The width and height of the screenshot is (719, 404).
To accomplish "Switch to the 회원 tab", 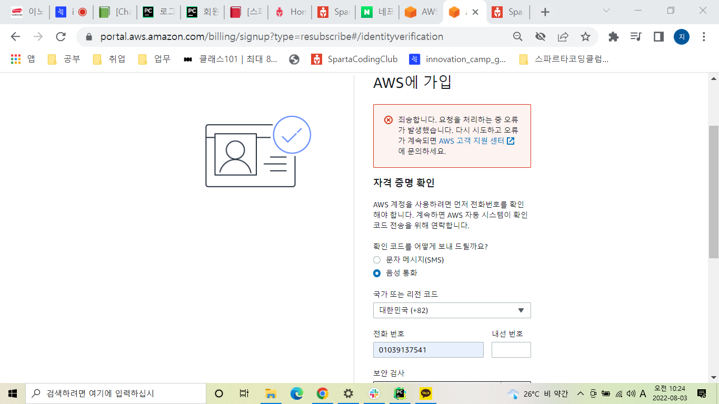I will tap(202, 12).
